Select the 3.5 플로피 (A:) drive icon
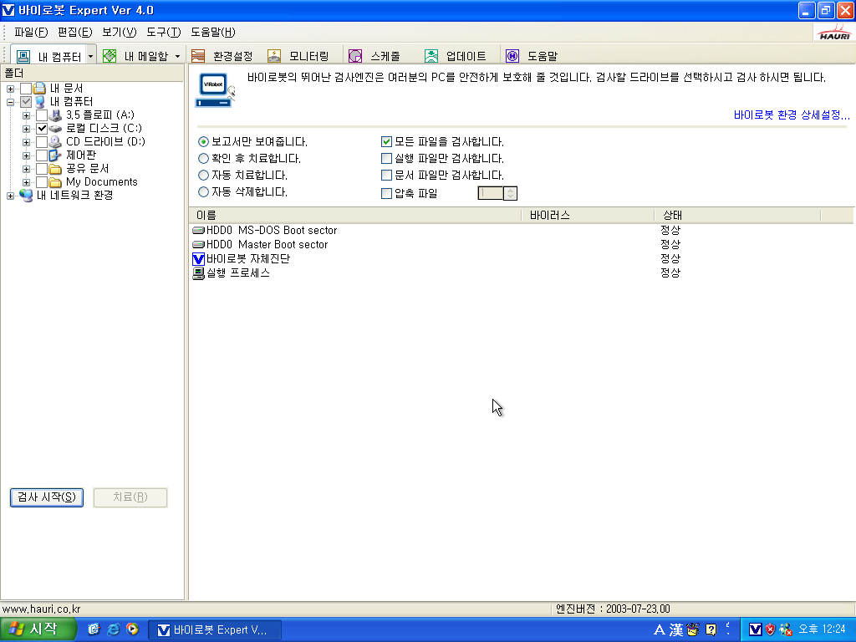This screenshot has width=856, height=642. tap(55, 115)
